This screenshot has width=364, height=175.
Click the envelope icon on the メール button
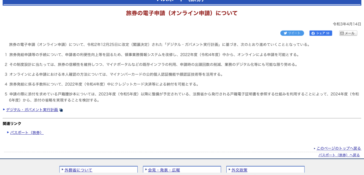(x=342, y=33)
